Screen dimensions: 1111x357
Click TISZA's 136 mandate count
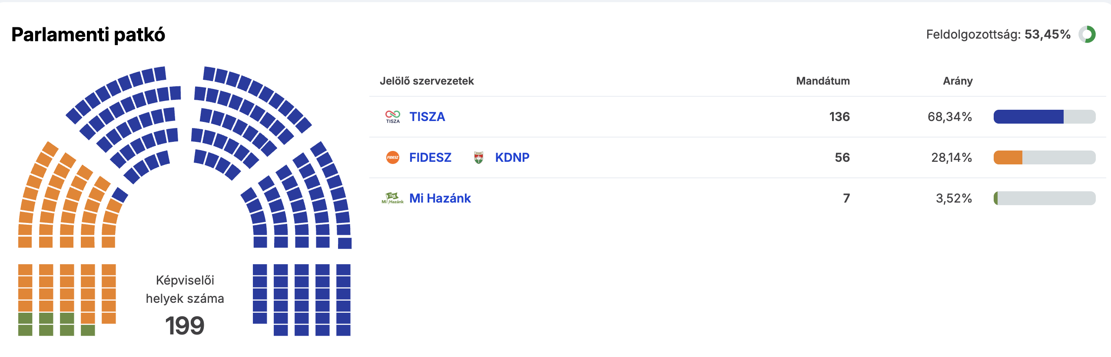point(839,117)
